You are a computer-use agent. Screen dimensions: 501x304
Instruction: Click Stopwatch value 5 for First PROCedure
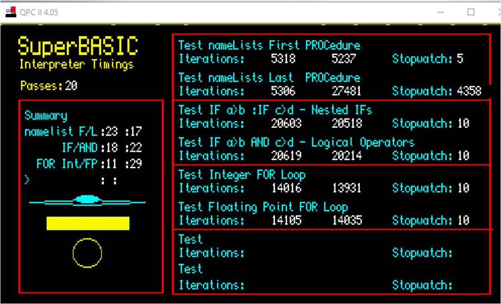coord(460,59)
